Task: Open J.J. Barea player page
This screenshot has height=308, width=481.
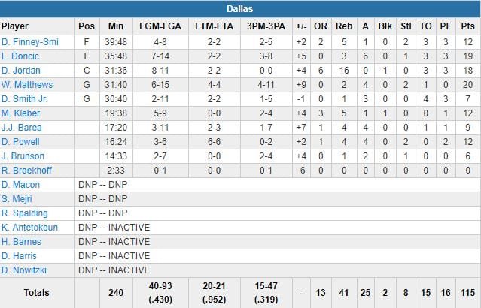Action: click(22, 128)
